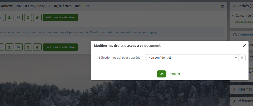Expand the Références panel

[x=241, y=101]
